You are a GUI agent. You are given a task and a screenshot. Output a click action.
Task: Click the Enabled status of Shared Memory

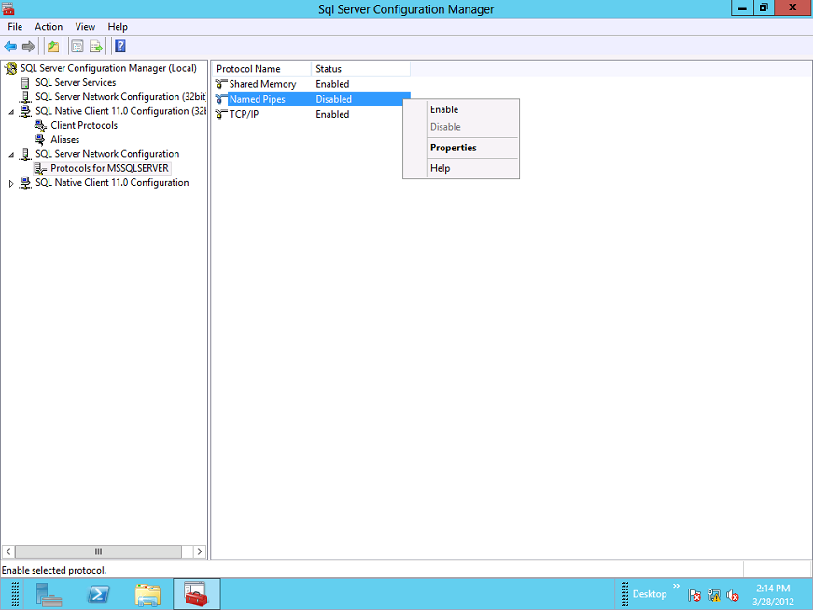(x=332, y=84)
